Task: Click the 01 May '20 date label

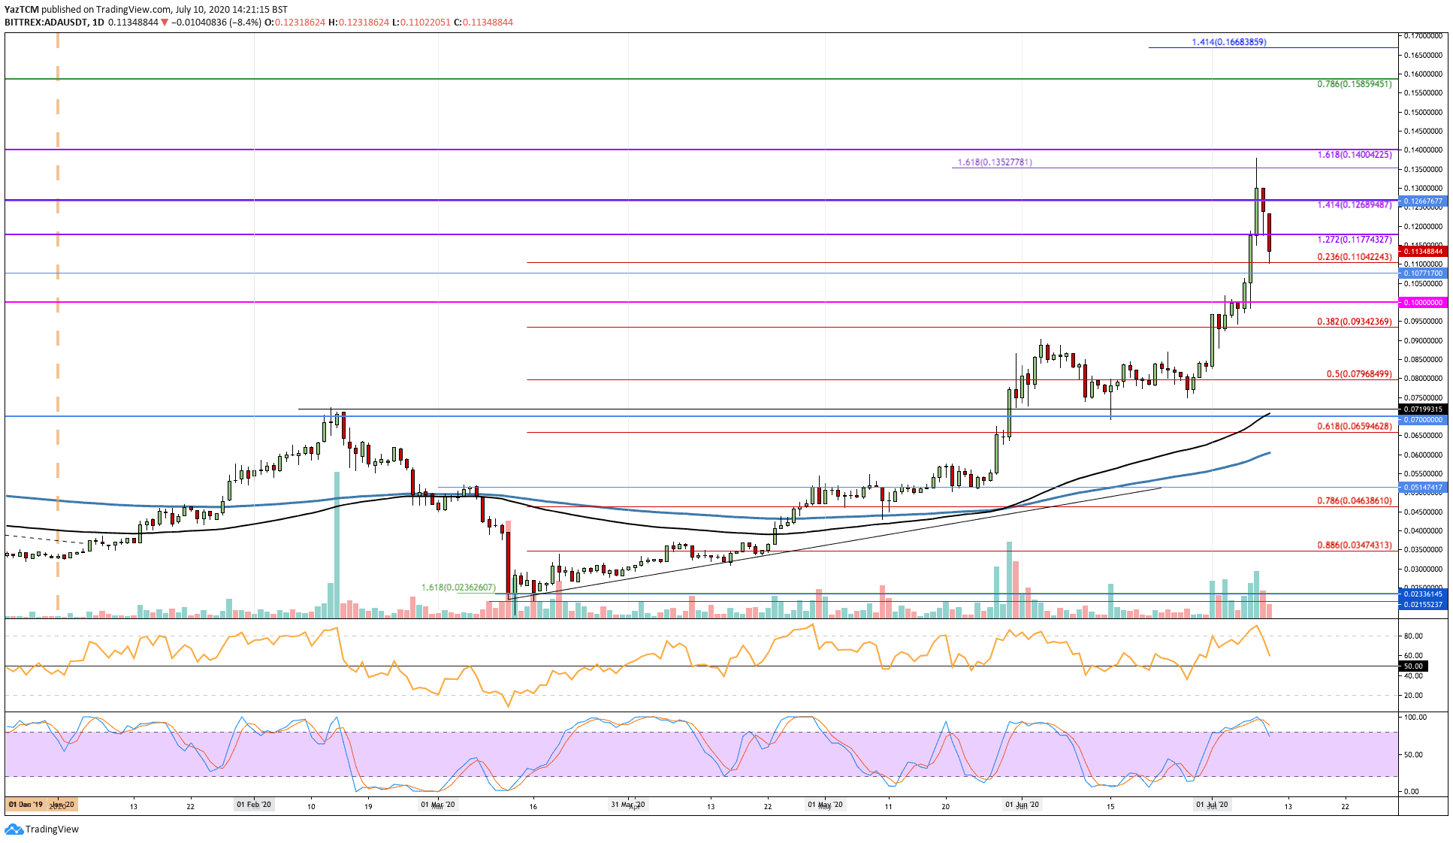Action: click(x=825, y=805)
